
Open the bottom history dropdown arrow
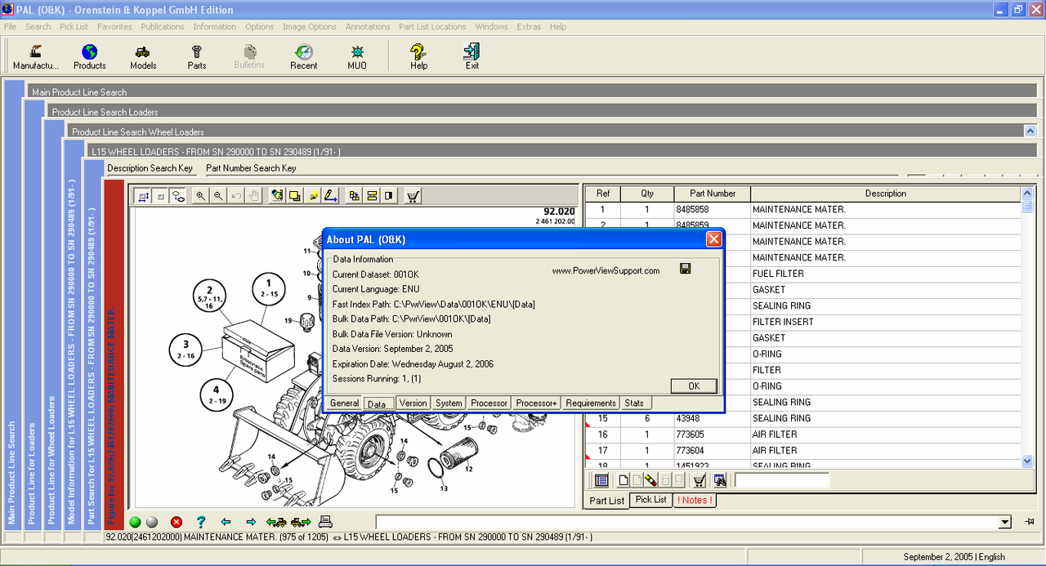coord(1005,522)
